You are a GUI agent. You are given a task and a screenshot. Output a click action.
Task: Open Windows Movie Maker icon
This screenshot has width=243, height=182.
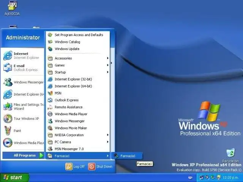click(x=50, y=128)
